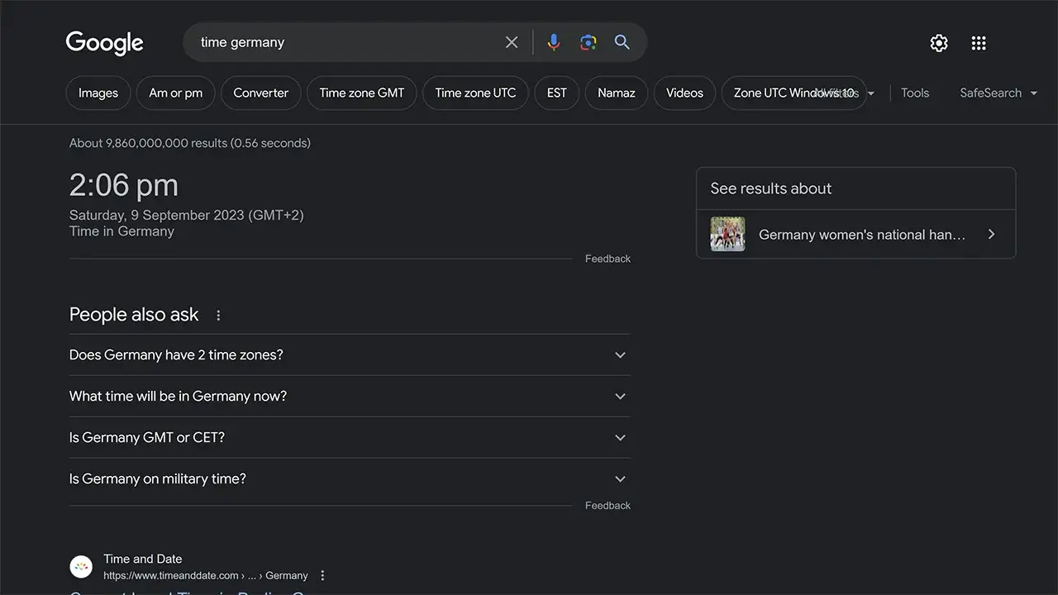The height and width of the screenshot is (595, 1058).
Task: Open options for timeanddate.com result
Action: tap(322, 576)
